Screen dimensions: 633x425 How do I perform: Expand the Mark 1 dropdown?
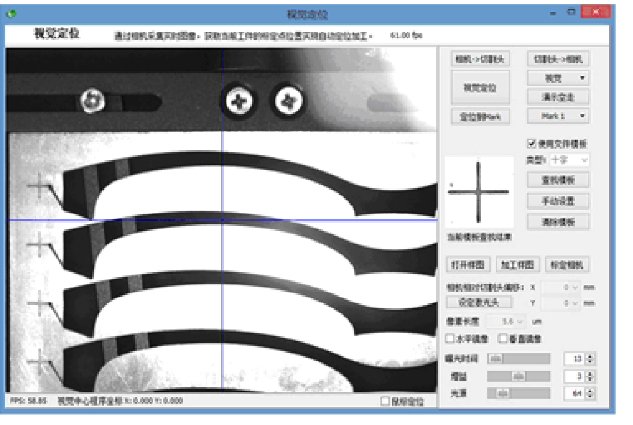pos(558,116)
